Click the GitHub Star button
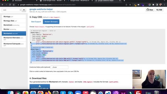Image resolution: width=167 pixels, height=94 pixels. pyautogui.click(x=150, y=10)
